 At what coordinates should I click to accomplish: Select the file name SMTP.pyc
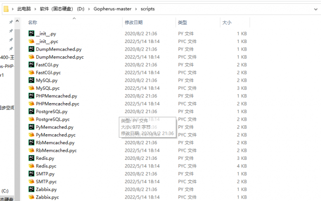click(46, 182)
